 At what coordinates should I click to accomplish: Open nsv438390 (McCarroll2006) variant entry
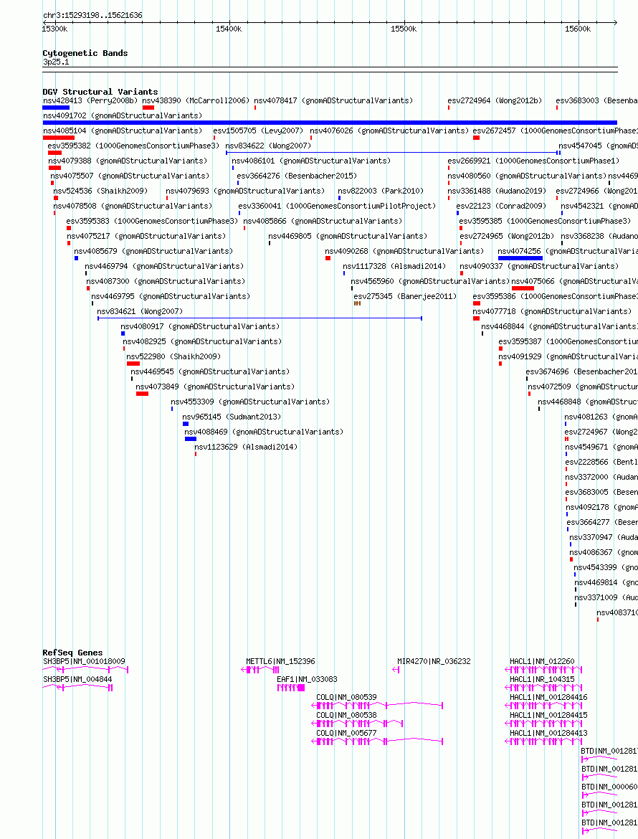(196, 100)
